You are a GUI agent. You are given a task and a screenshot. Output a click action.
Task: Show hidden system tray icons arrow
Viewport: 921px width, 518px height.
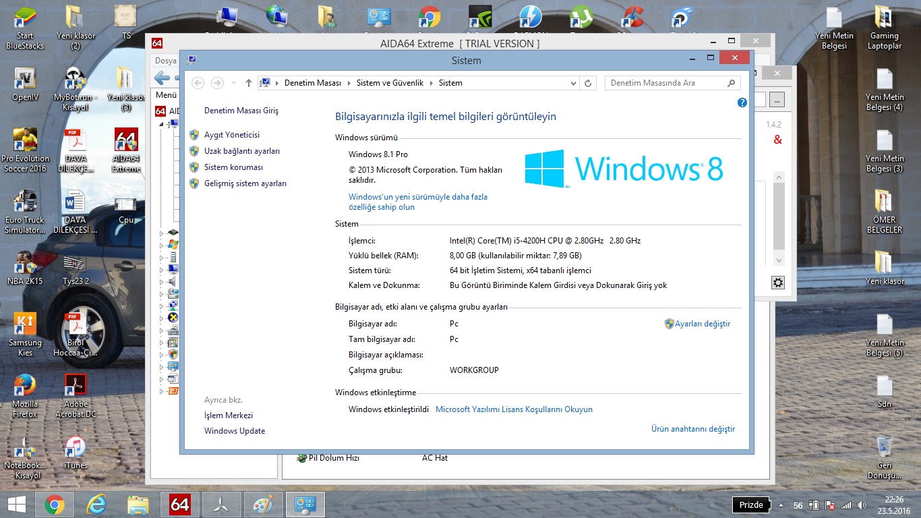click(781, 505)
